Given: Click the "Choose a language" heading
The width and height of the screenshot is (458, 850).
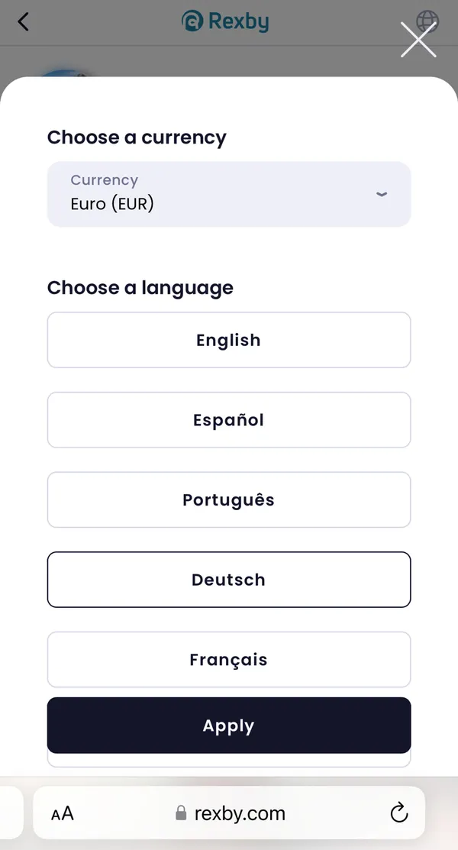Looking at the screenshot, I should click(x=140, y=288).
